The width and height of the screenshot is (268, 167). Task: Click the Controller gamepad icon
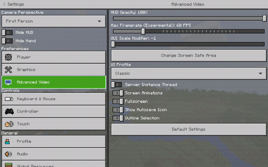[x=9, y=111]
